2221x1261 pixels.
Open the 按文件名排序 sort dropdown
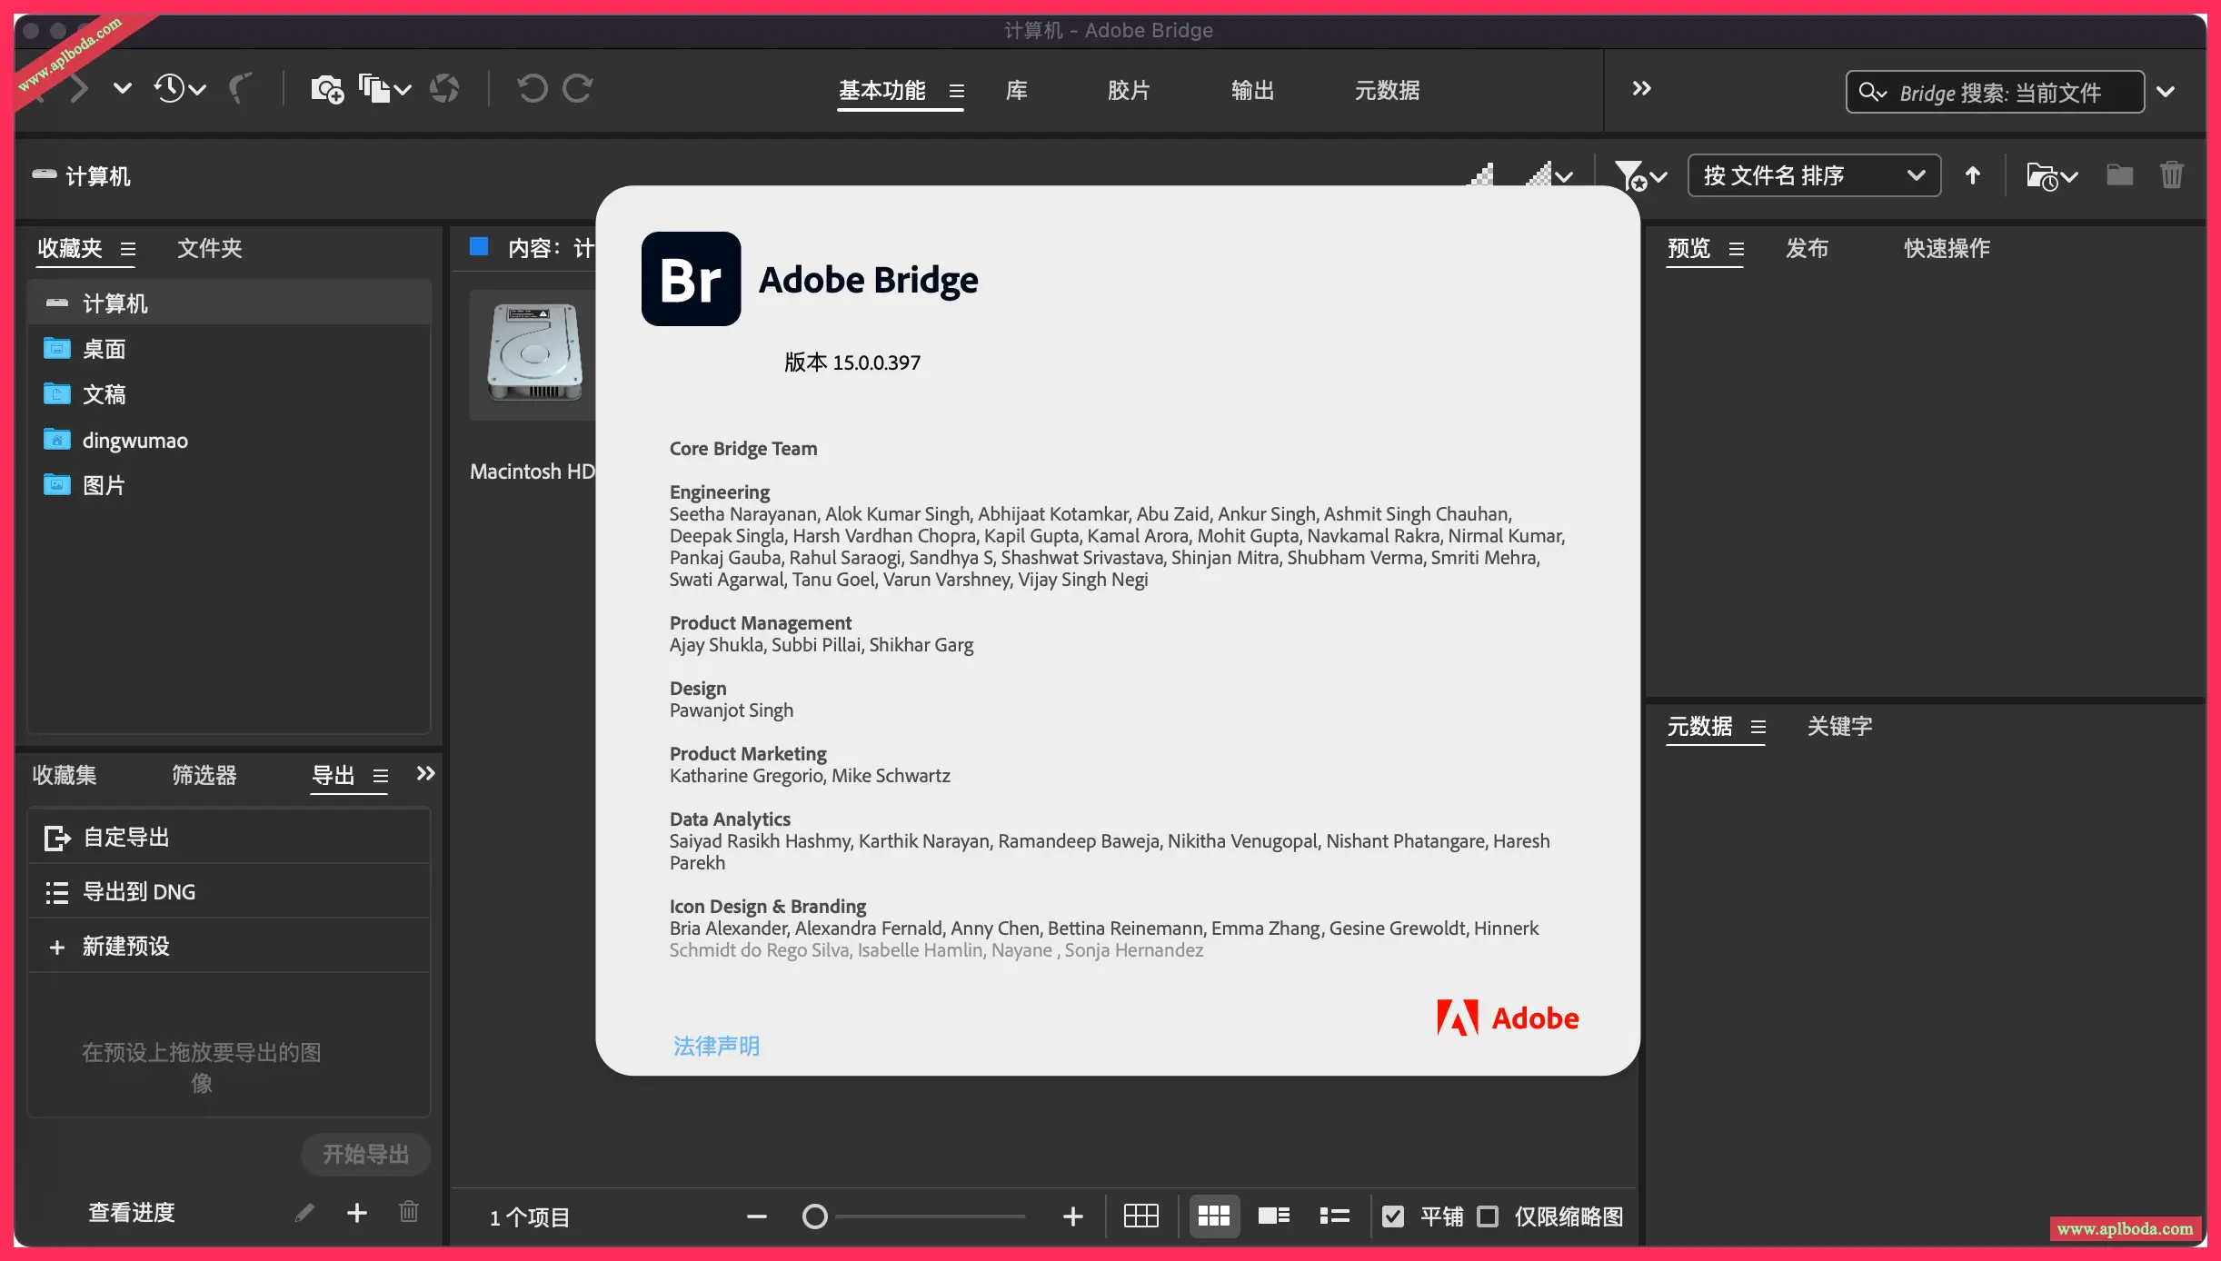click(x=1813, y=174)
